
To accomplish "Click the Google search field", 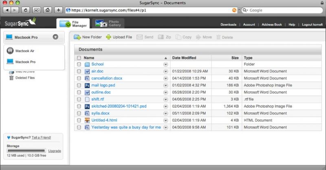I will (x=282, y=10).
